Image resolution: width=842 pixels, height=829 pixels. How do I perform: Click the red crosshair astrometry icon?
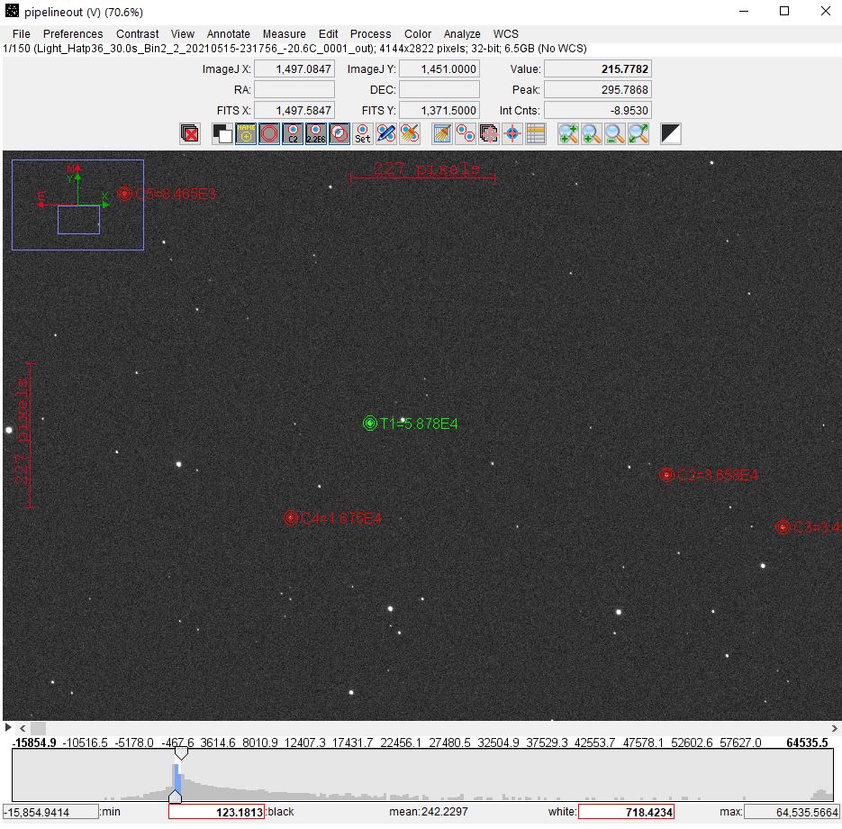click(x=512, y=134)
